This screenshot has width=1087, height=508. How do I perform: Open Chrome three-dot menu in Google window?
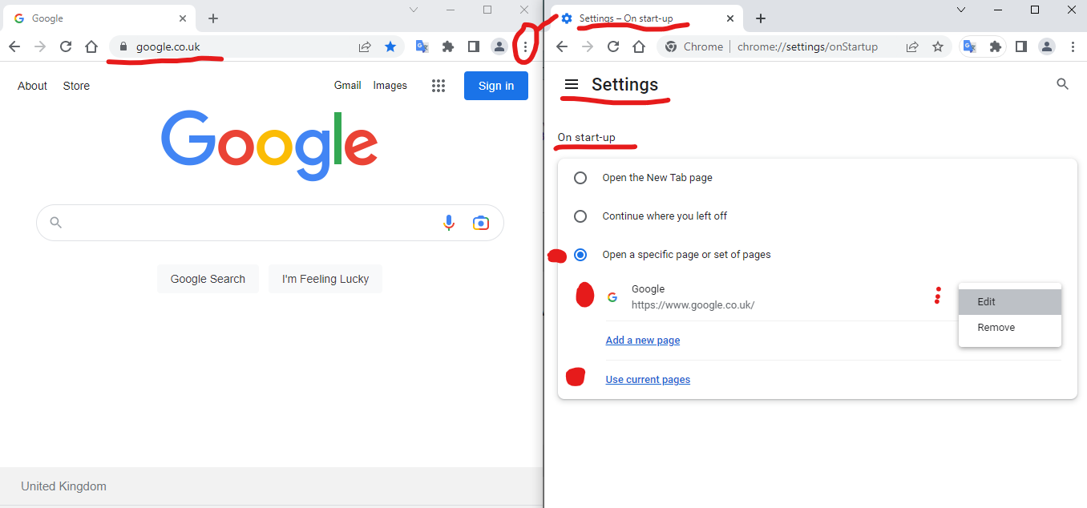[525, 46]
